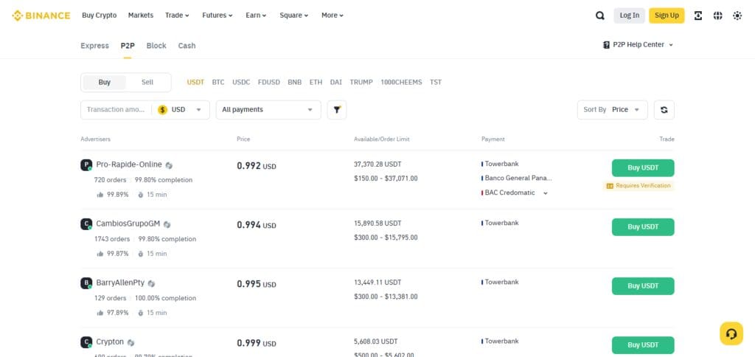755x357 pixels.
Task: Click Crypton verified badge icon
Action: coord(131,342)
